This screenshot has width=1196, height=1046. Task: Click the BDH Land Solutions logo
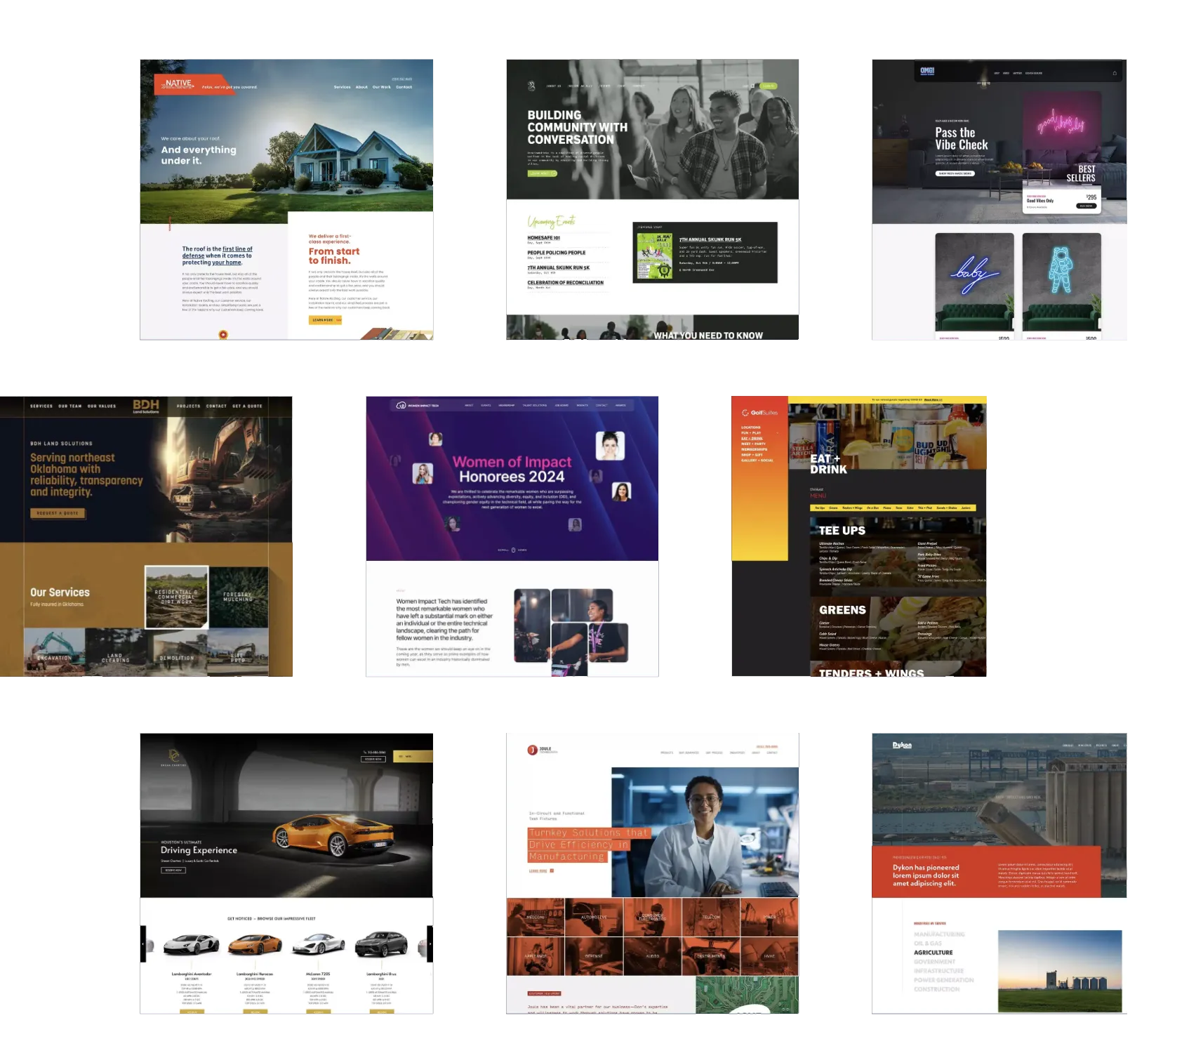pyautogui.click(x=146, y=406)
